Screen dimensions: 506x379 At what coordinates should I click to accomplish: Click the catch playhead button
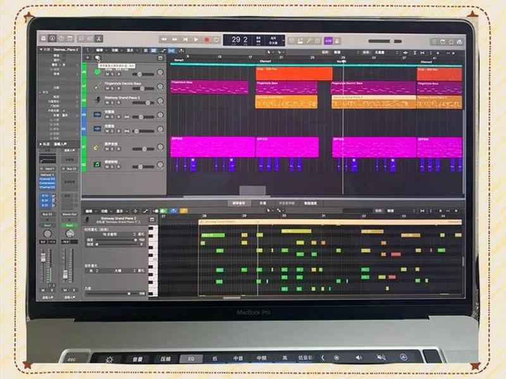[182, 51]
